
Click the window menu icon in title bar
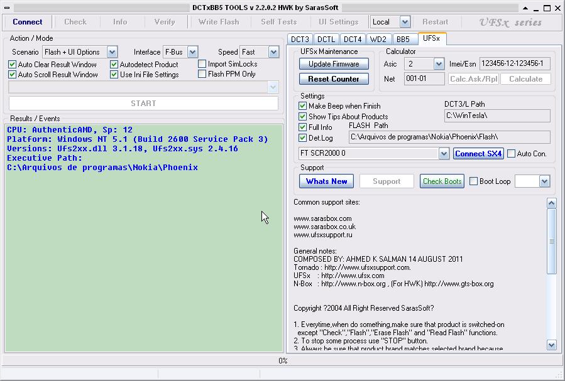coord(7,8)
